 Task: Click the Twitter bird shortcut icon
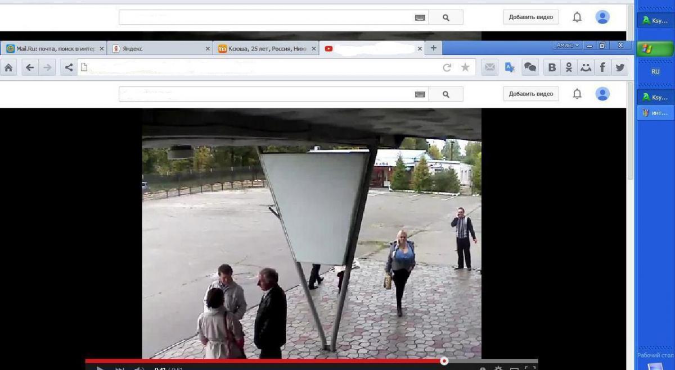pyautogui.click(x=620, y=67)
